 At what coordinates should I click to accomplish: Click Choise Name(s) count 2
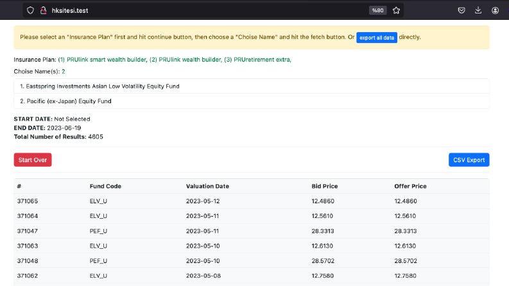point(64,71)
